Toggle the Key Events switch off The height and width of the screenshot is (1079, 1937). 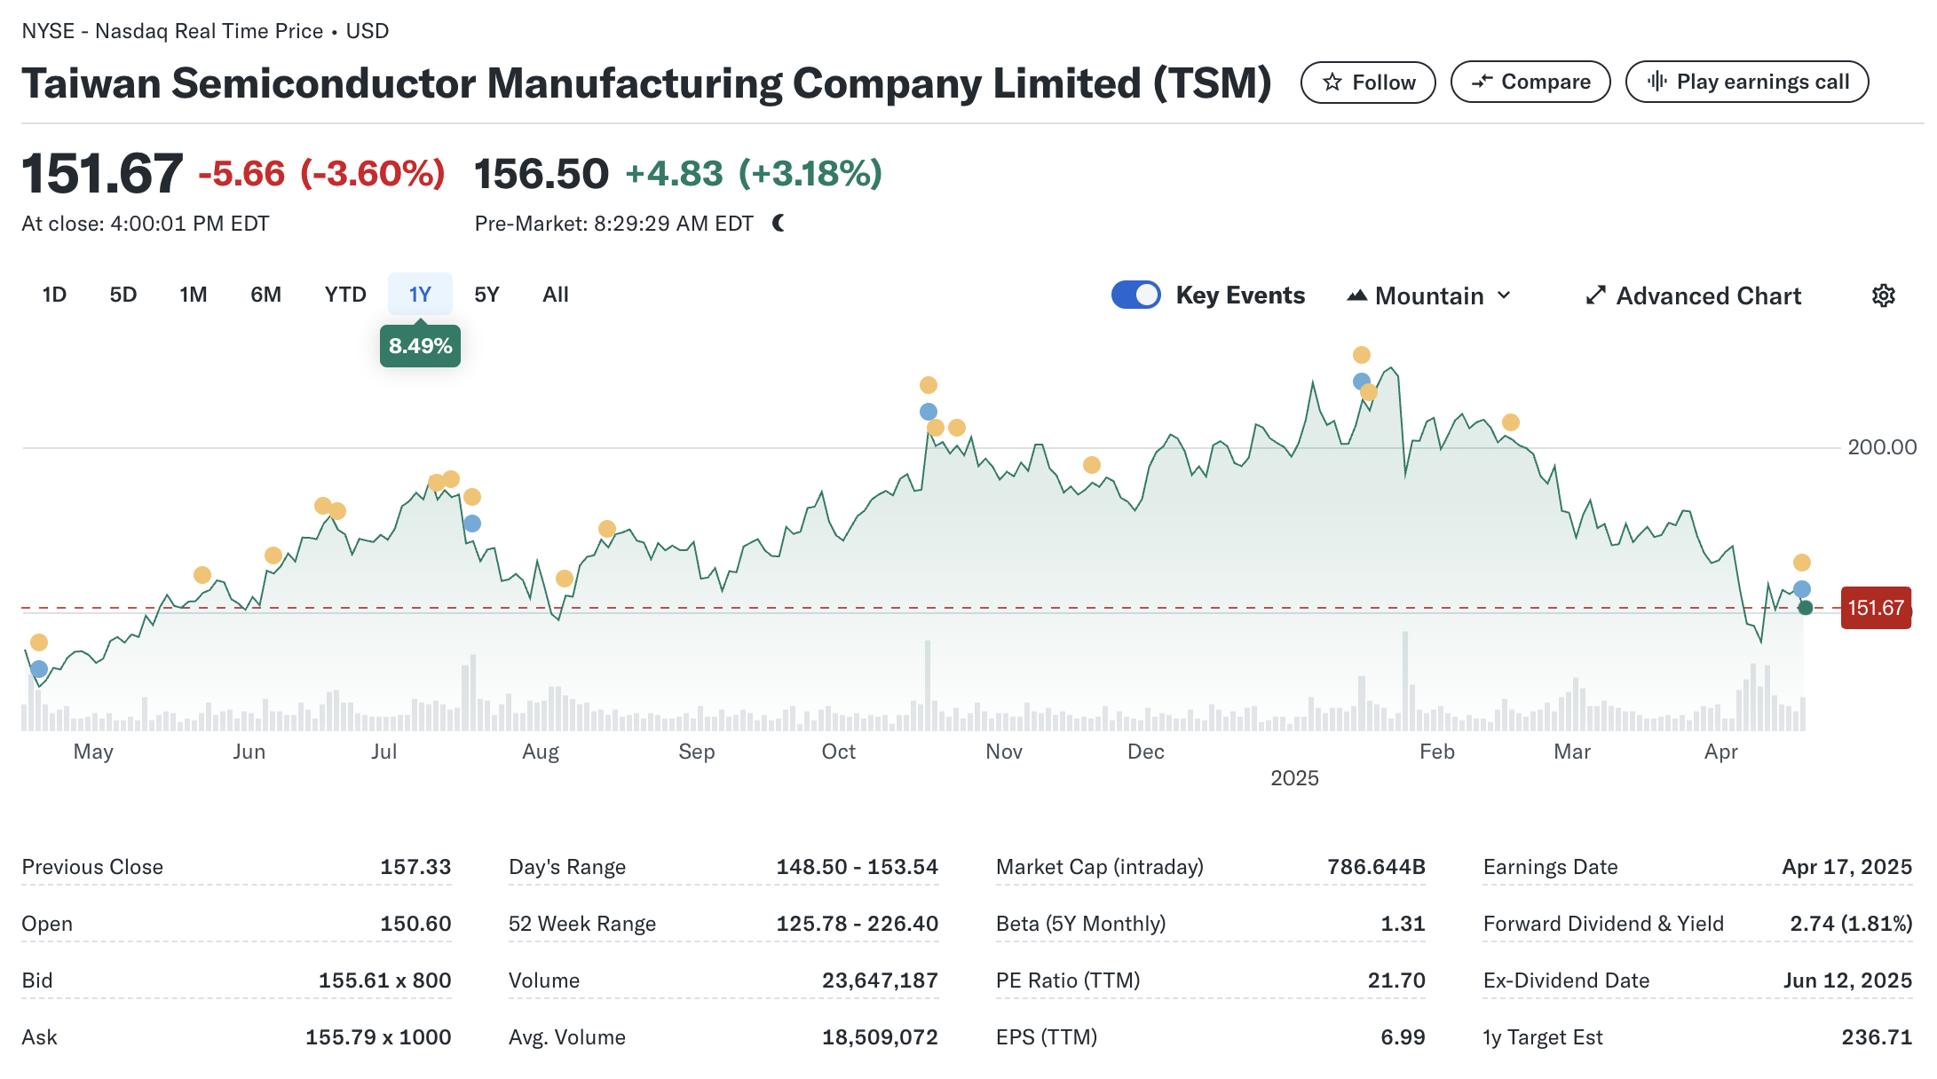click(1135, 295)
